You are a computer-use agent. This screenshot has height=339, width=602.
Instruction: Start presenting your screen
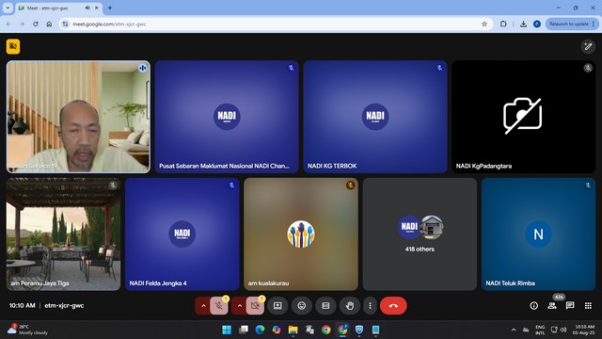[x=277, y=305]
